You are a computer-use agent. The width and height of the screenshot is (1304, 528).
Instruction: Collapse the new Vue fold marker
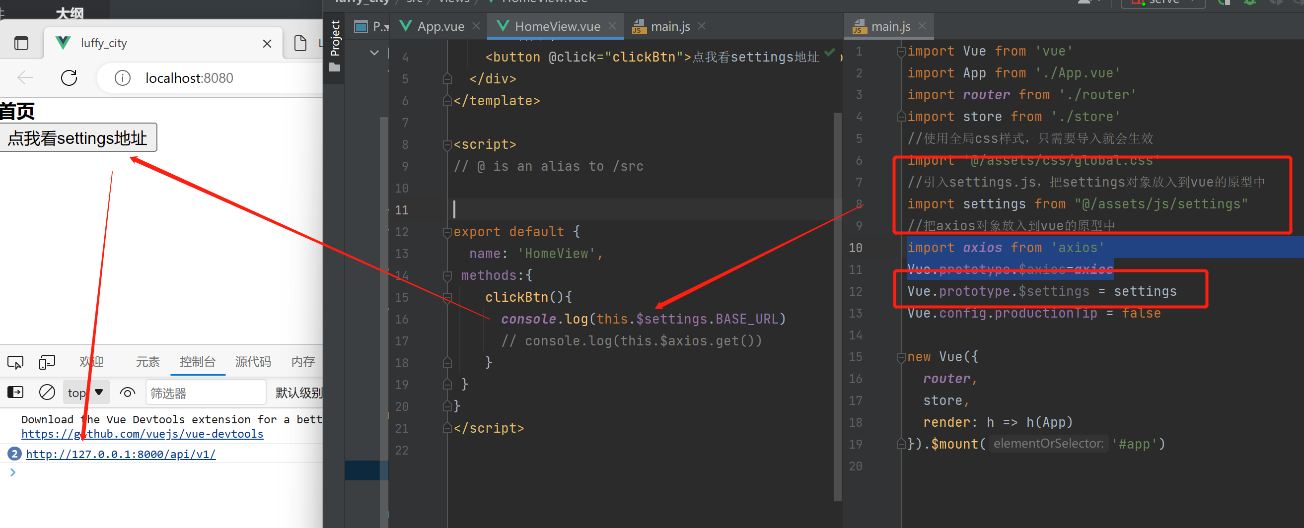point(901,357)
